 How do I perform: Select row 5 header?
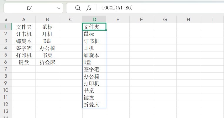[6, 55]
